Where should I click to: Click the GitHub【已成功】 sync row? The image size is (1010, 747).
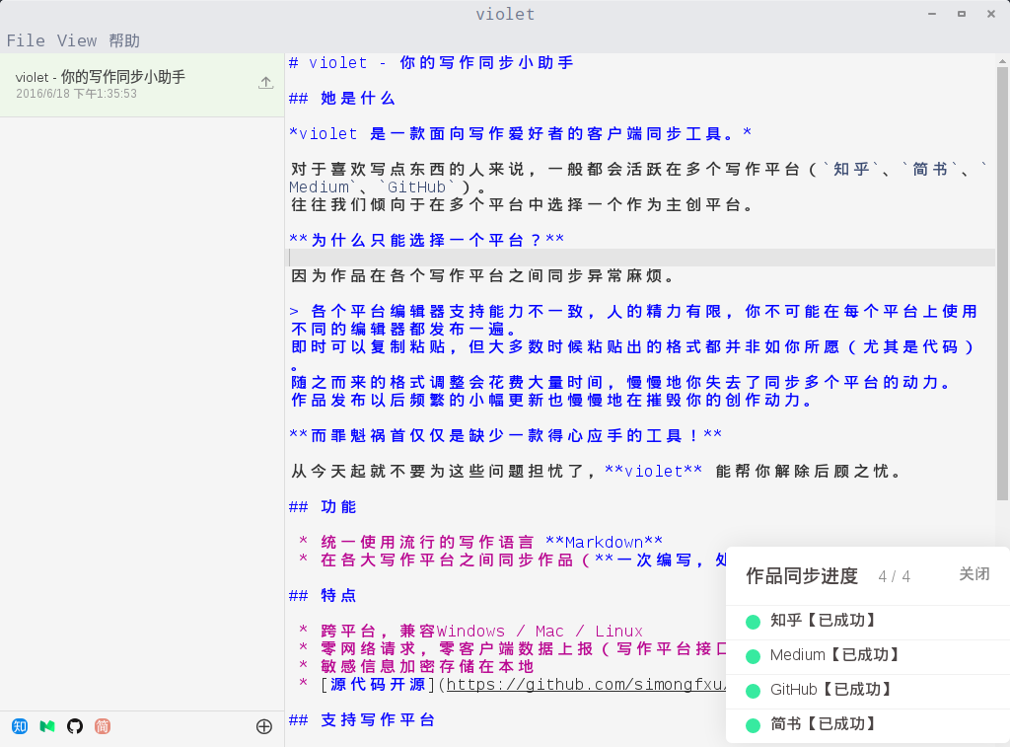(868, 691)
